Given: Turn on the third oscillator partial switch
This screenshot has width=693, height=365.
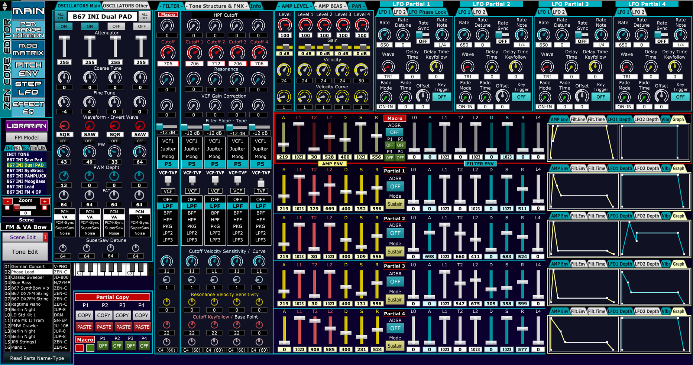Looking at the screenshot, I should click(116, 26).
